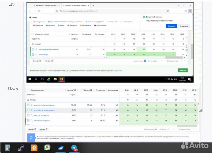Image resolution: width=212 pixels, height=153 pixels.
Task: Toggle the 'Видимость' chart legend
Action: pyautogui.click(x=85, y=25)
